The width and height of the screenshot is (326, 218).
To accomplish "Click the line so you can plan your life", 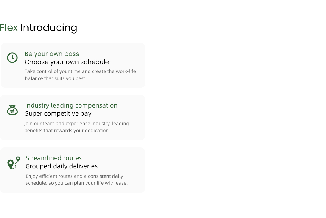I will [x=77, y=183].
